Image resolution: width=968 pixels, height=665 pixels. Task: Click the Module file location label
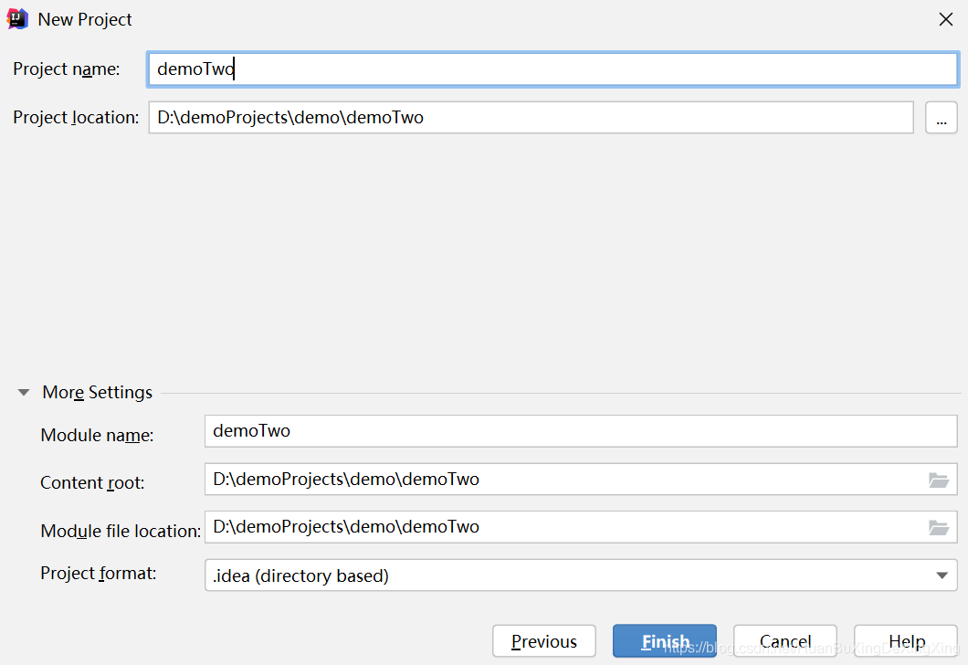[121, 531]
